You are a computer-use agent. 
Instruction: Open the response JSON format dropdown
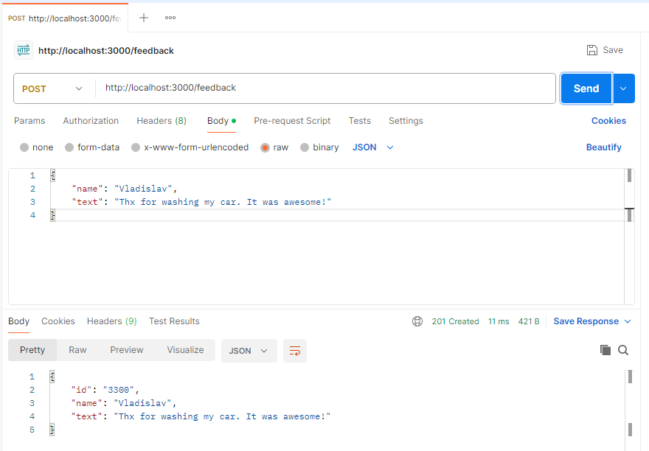tap(249, 351)
